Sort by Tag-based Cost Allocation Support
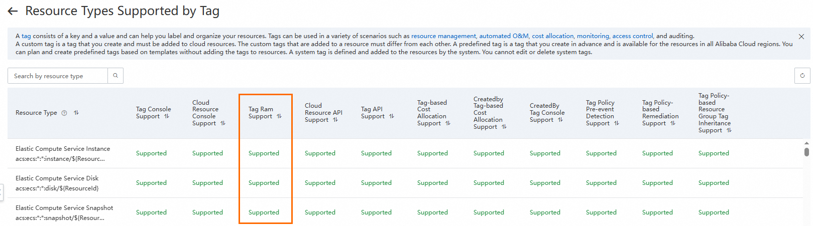The width and height of the screenshot is (813, 226). pyautogui.click(x=448, y=123)
